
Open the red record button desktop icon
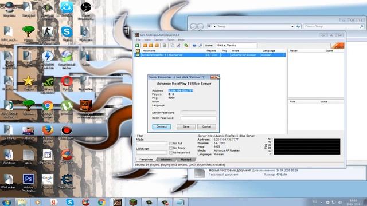point(67,132)
